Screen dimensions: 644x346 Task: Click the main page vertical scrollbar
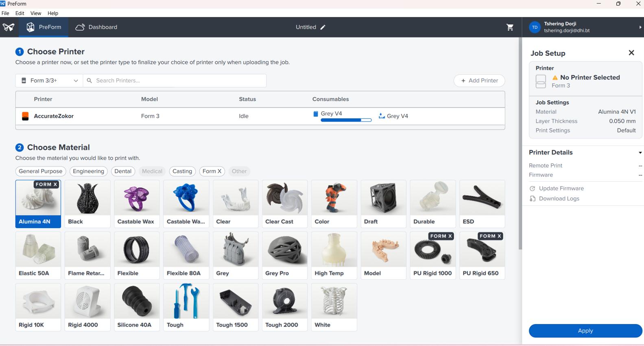pyautogui.click(x=520, y=144)
